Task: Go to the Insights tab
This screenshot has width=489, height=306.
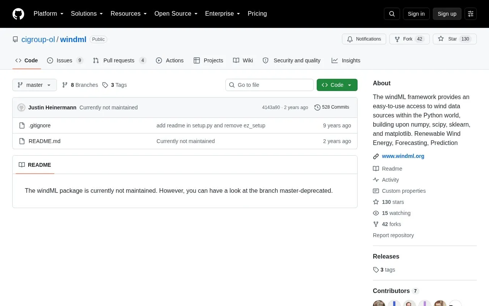Action: tap(346, 60)
